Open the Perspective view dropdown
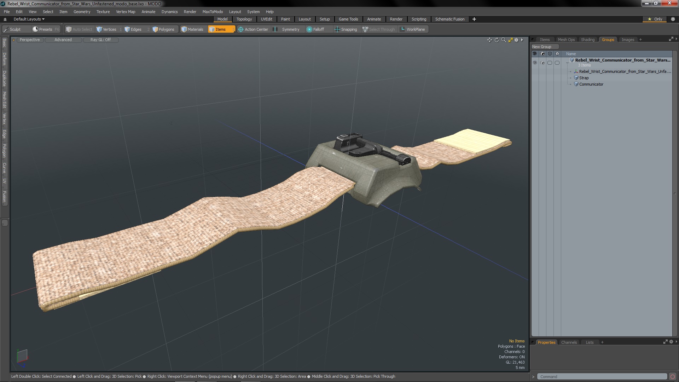The width and height of the screenshot is (679, 382). coord(30,40)
